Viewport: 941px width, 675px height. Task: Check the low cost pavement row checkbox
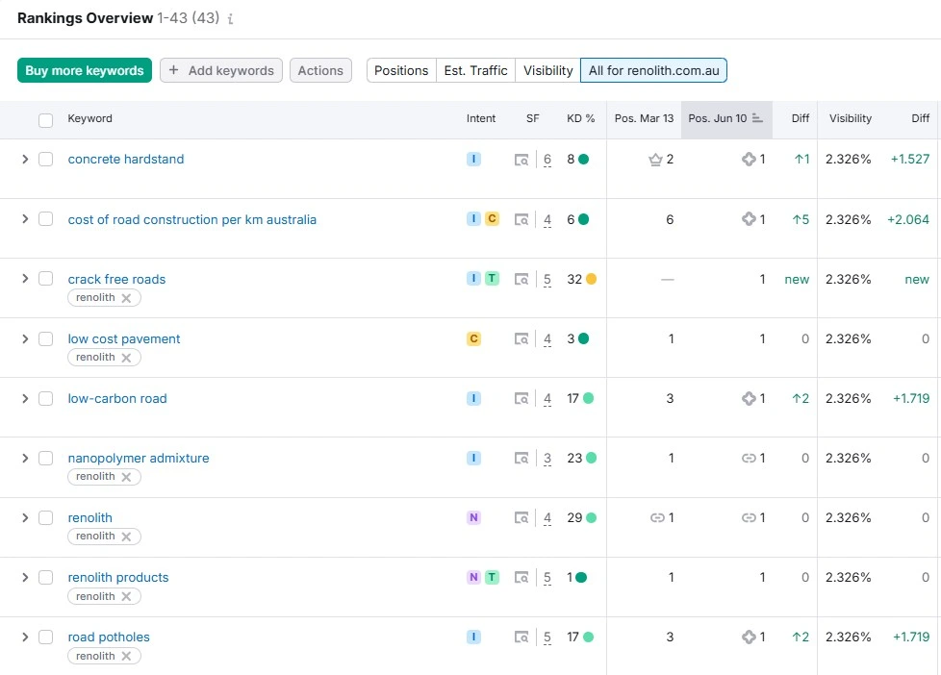point(45,338)
